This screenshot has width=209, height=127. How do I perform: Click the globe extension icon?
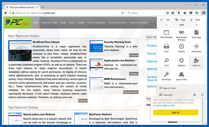tap(197, 13)
